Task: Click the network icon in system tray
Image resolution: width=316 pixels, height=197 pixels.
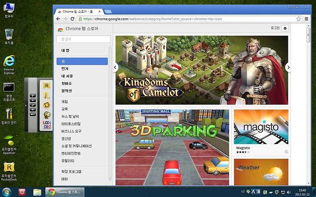Action: pos(283,192)
